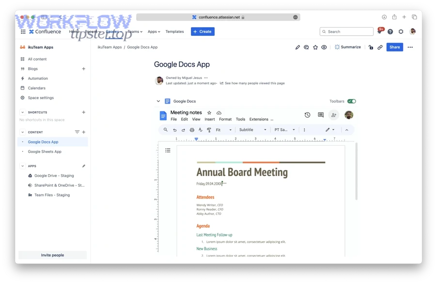Image resolution: width=436 pixels, height=282 pixels.
Task: Open the Extensions menu in Google Docs
Action: 259,119
